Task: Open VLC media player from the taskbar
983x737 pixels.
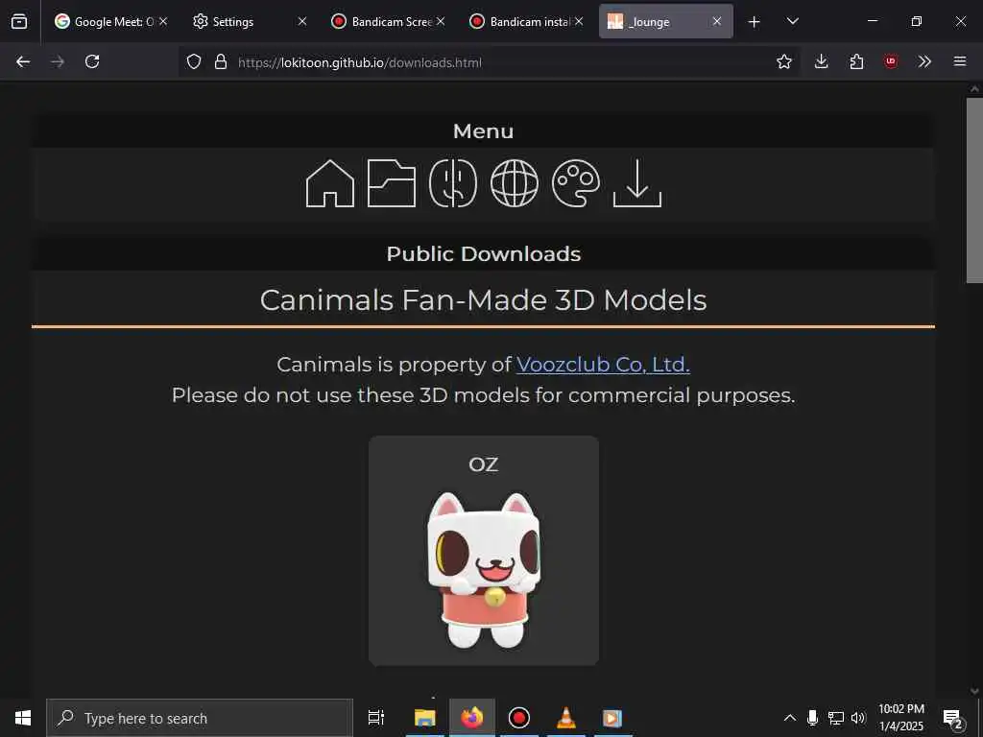Action: coord(566,718)
